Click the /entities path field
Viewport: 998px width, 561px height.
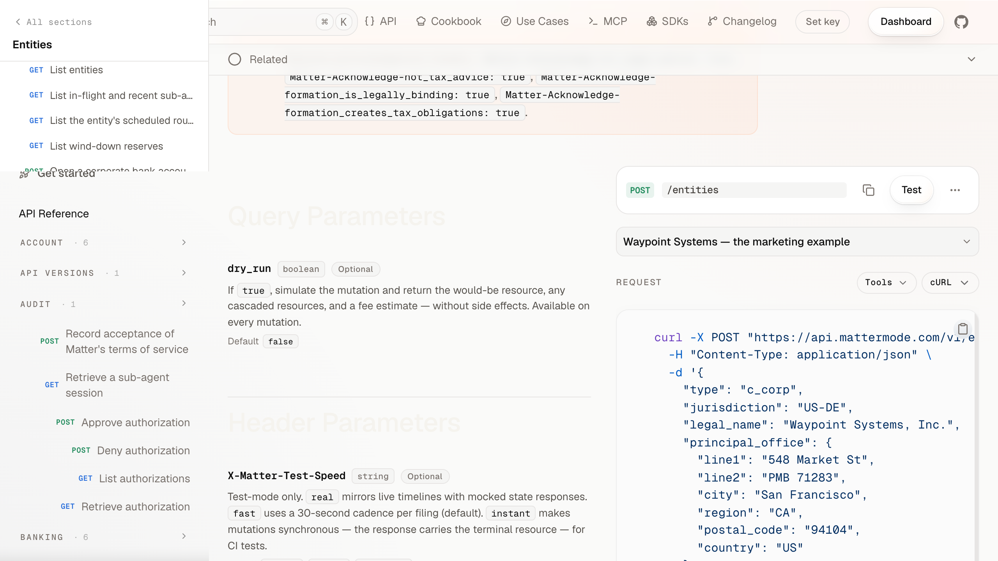754,190
